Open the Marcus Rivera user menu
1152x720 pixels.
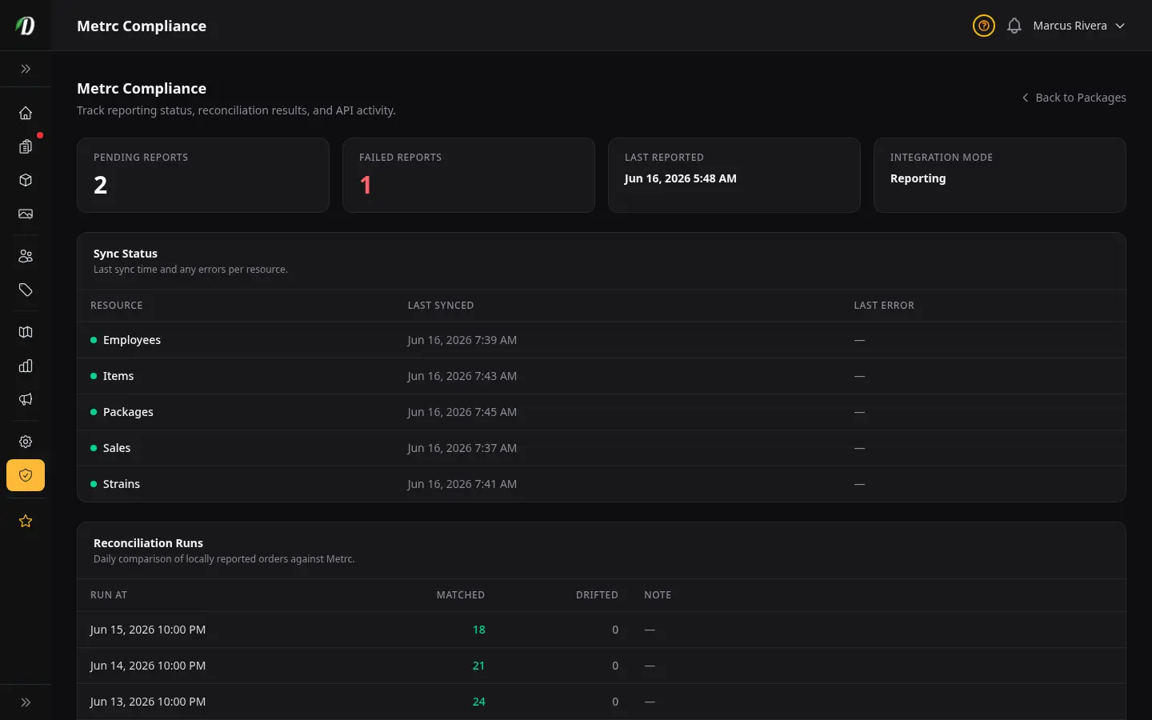(x=1078, y=26)
